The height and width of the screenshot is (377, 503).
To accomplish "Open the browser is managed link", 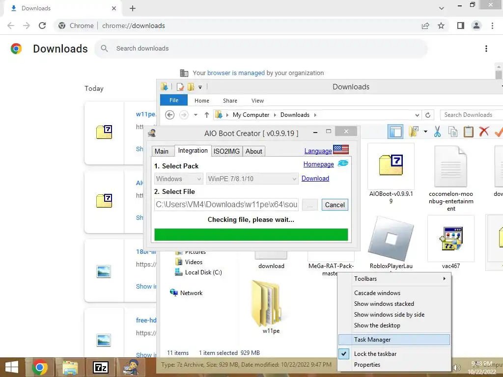I will click(x=236, y=73).
